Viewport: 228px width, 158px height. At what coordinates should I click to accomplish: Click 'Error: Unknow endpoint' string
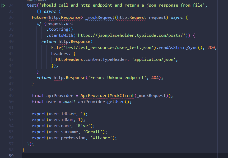pyautogui.click(x=117, y=78)
